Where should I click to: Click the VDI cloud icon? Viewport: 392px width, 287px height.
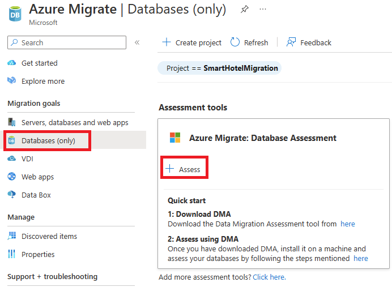click(x=11, y=159)
